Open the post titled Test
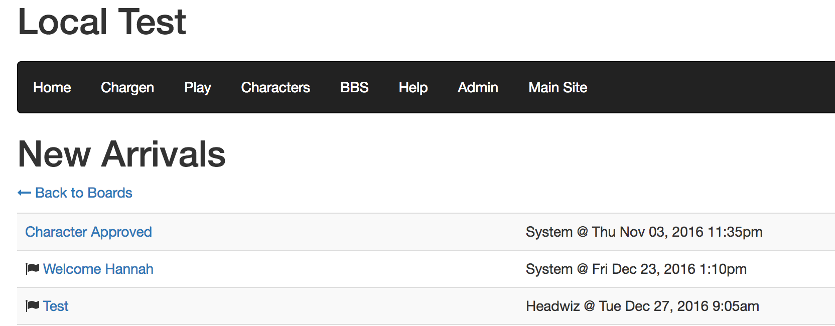Image resolution: width=835 pixels, height=326 pixels. [x=56, y=306]
